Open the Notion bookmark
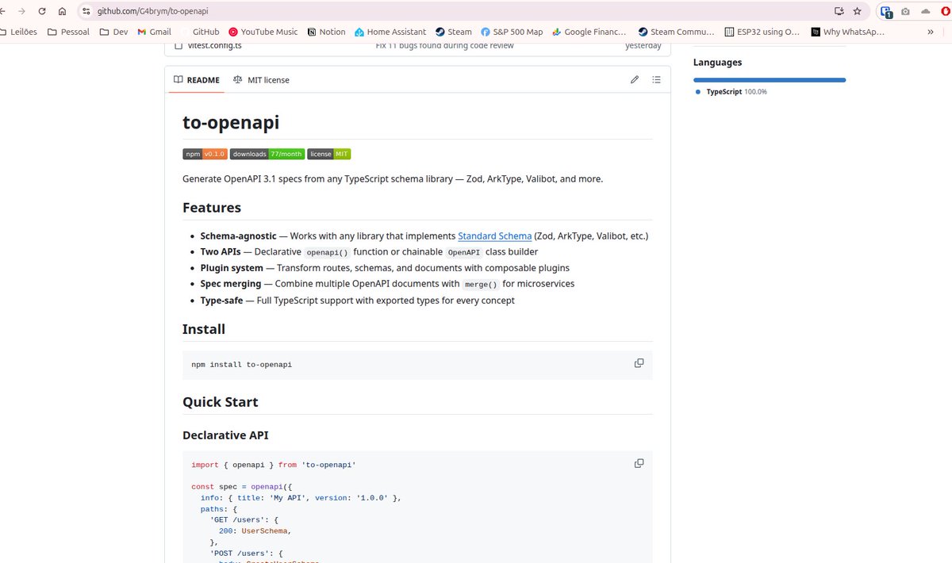 (326, 32)
